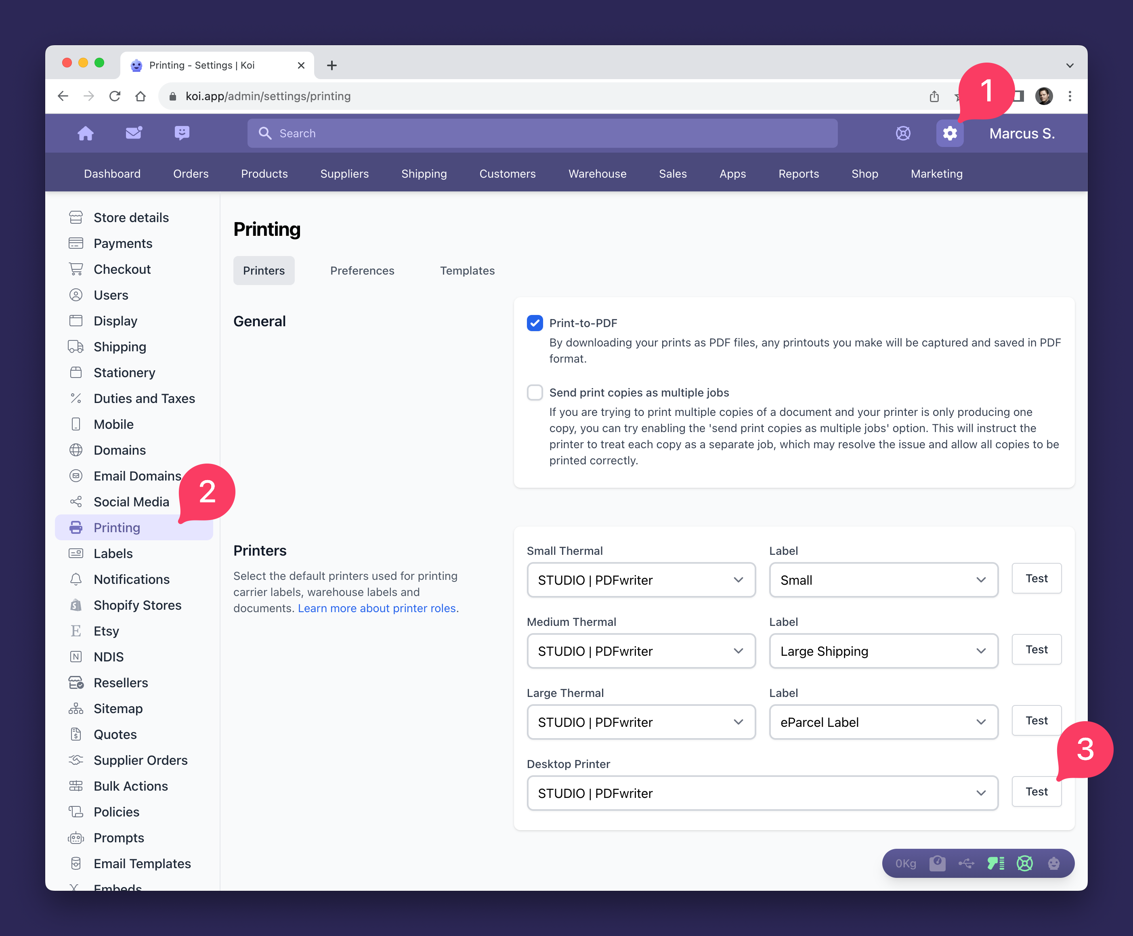1133x936 pixels.
Task: Expand the Large Shipping label dropdown
Action: click(883, 651)
